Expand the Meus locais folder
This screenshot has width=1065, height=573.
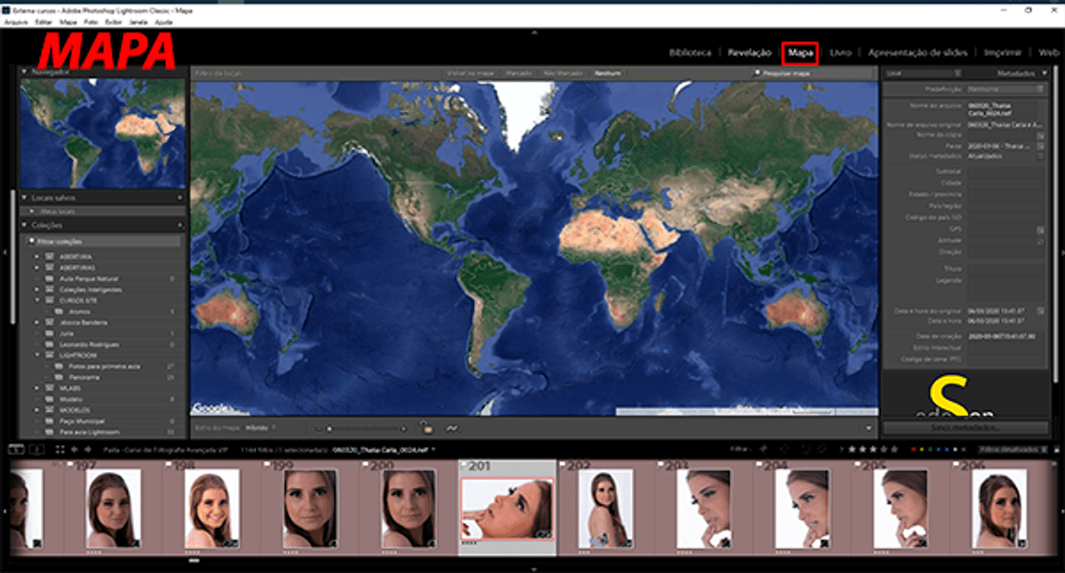click(x=34, y=211)
